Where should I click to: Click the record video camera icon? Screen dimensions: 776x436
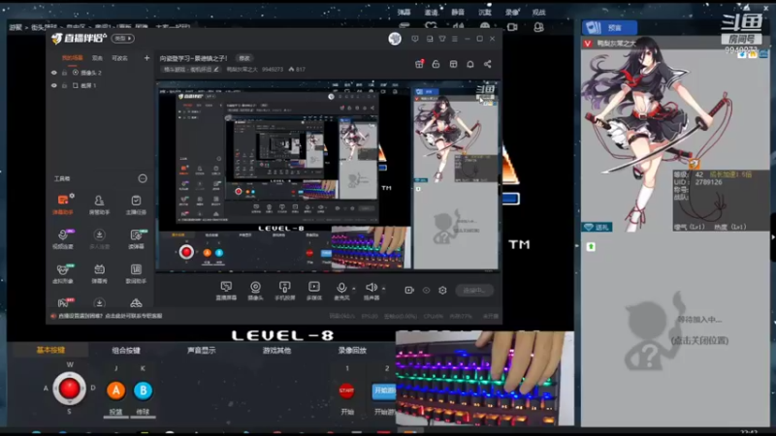click(x=409, y=290)
